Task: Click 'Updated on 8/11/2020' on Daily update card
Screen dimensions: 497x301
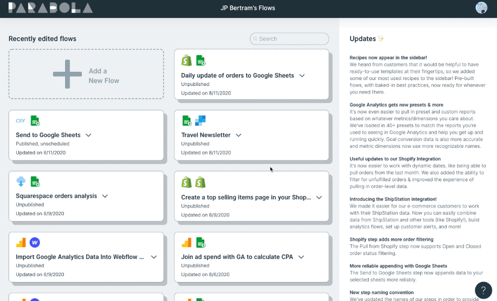Action: (206, 93)
